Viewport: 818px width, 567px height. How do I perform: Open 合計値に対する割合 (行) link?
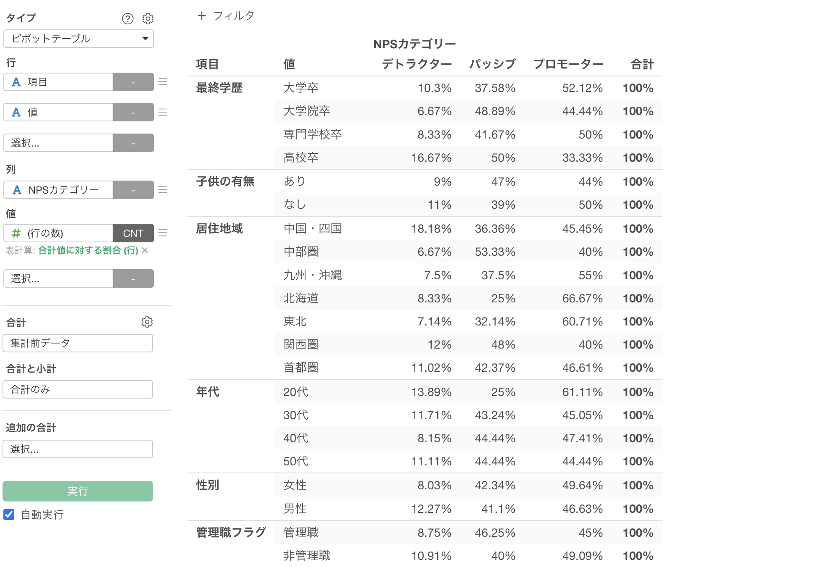click(88, 250)
